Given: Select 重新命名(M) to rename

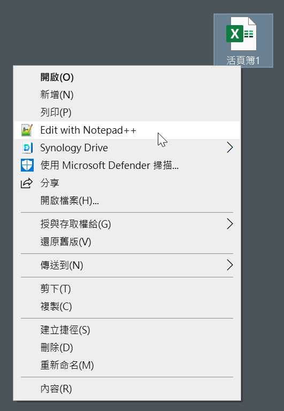Looking at the screenshot, I should point(127,365).
